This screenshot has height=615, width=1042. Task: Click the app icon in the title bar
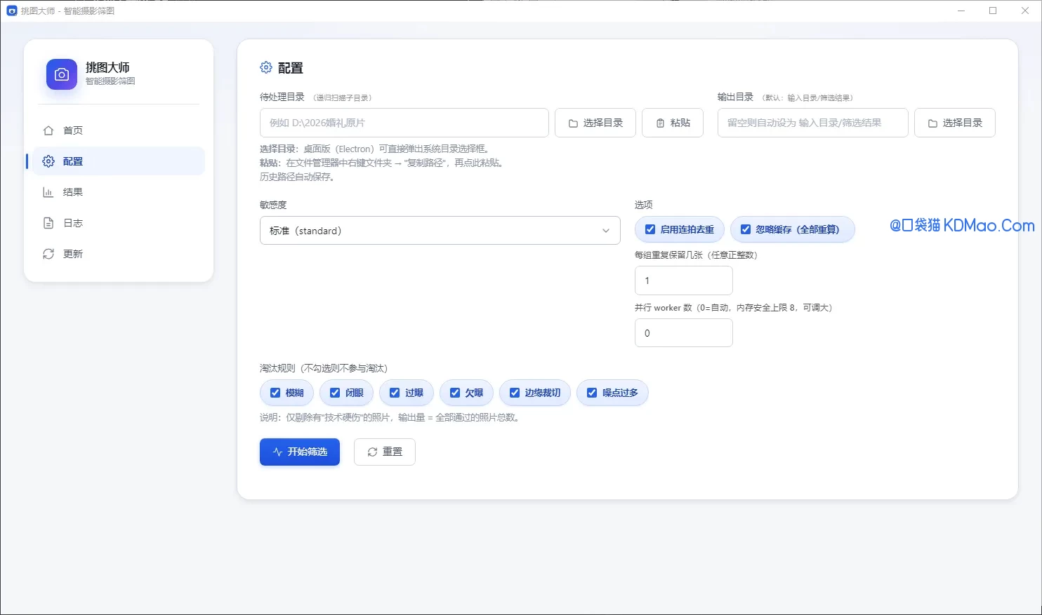click(11, 11)
